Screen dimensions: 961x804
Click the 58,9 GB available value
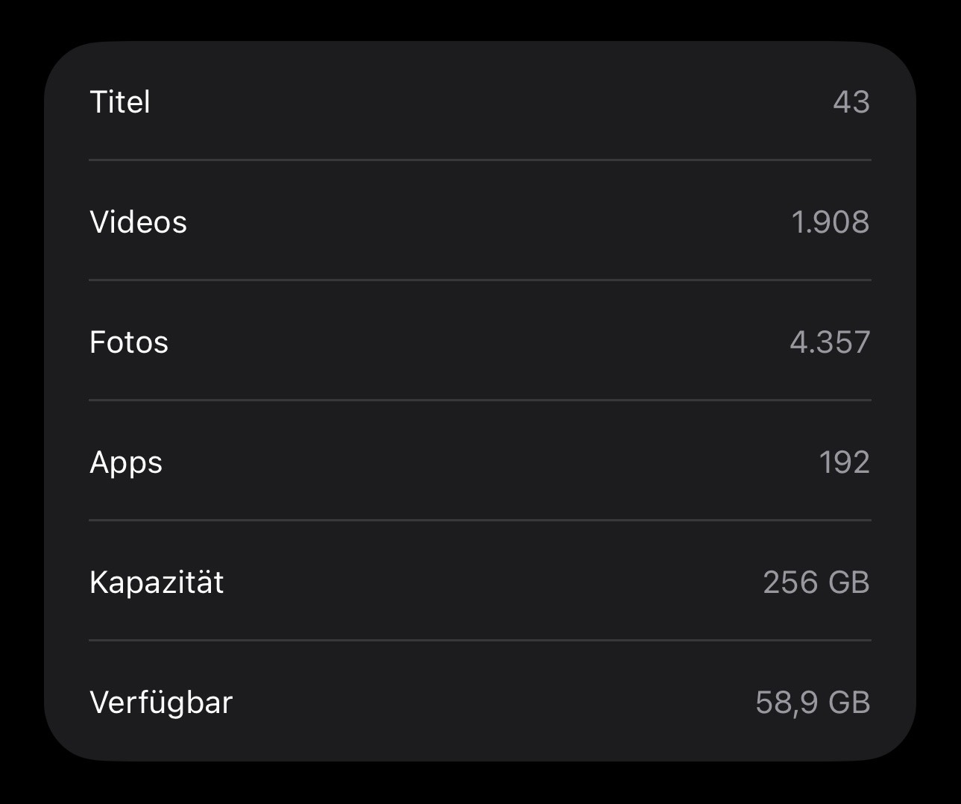coord(813,703)
